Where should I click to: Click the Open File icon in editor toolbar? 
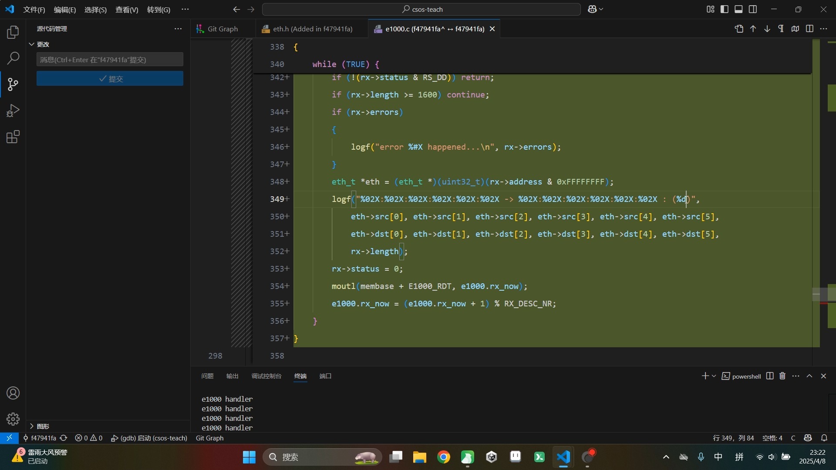(x=739, y=29)
